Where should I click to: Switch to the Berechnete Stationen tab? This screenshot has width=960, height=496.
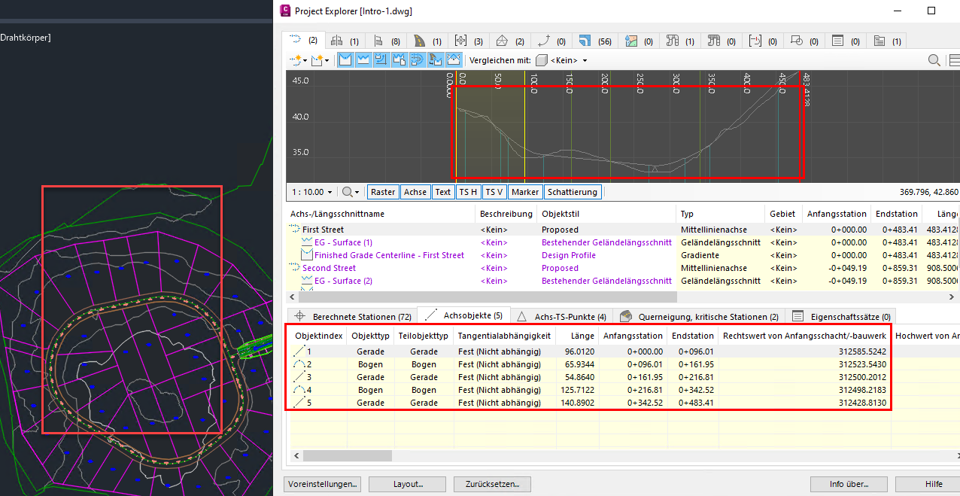[352, 317]
